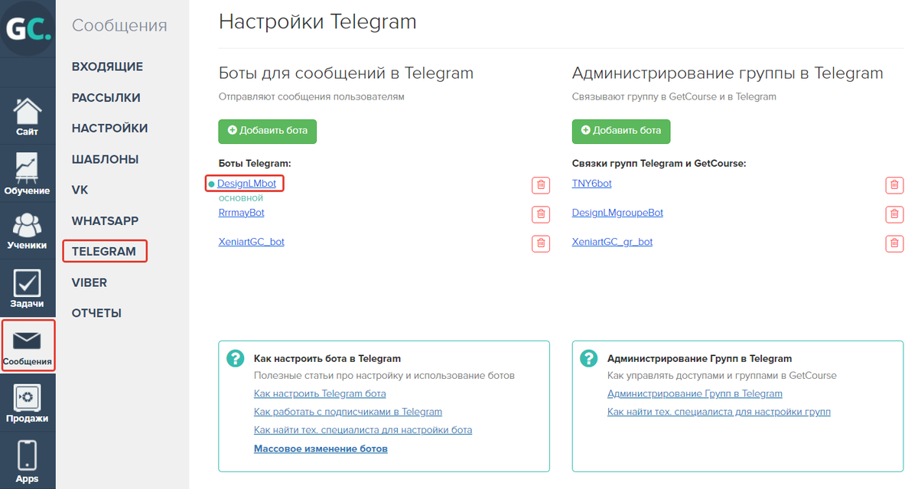
Task: Delete the RrrmayBot bot
Action: [541, 214]
